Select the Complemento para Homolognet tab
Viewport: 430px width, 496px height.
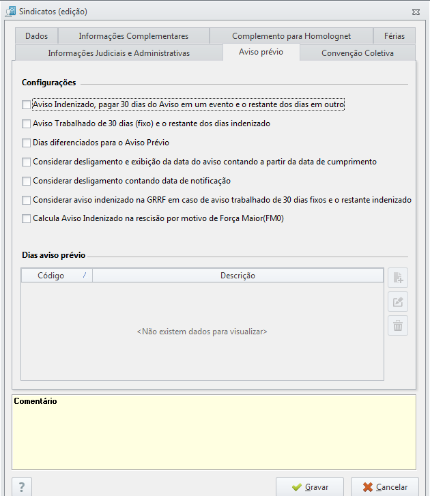point(291,36)
